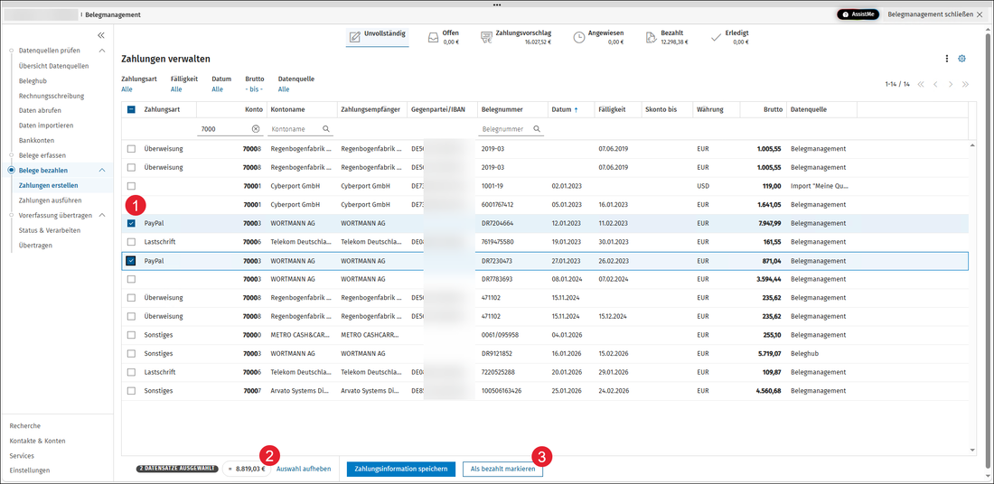The width and height of the screenshot is (994, 484).
Task: Open Übertragen in sidebar
Action: [35, 246]
